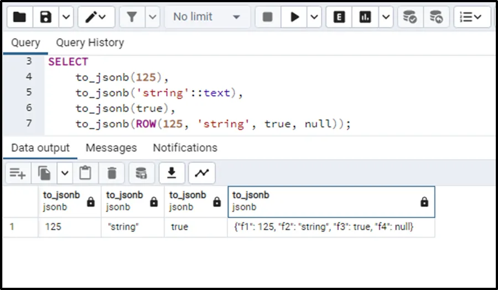Click the Execute query play button
This screenshot has height=290, width=498.
294,17
